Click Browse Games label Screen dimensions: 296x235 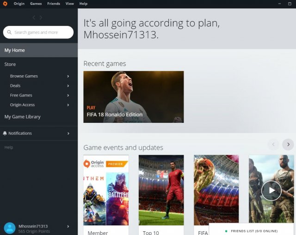click(x=24, y=76)
